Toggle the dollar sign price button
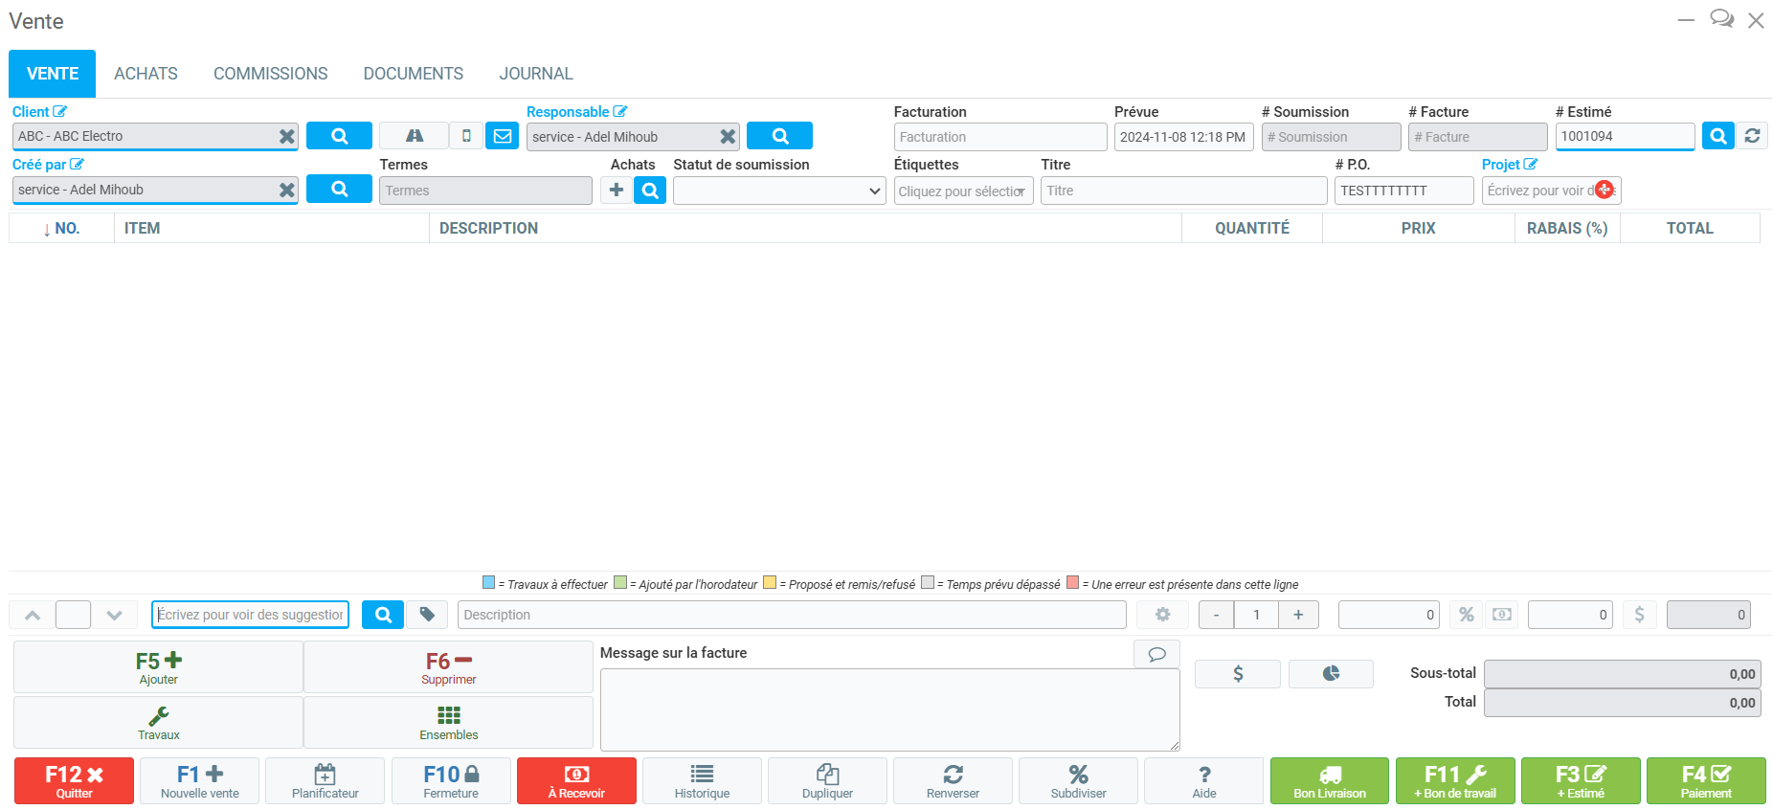This screenshot has width=1773, height=810. [x=1639, y=615]
